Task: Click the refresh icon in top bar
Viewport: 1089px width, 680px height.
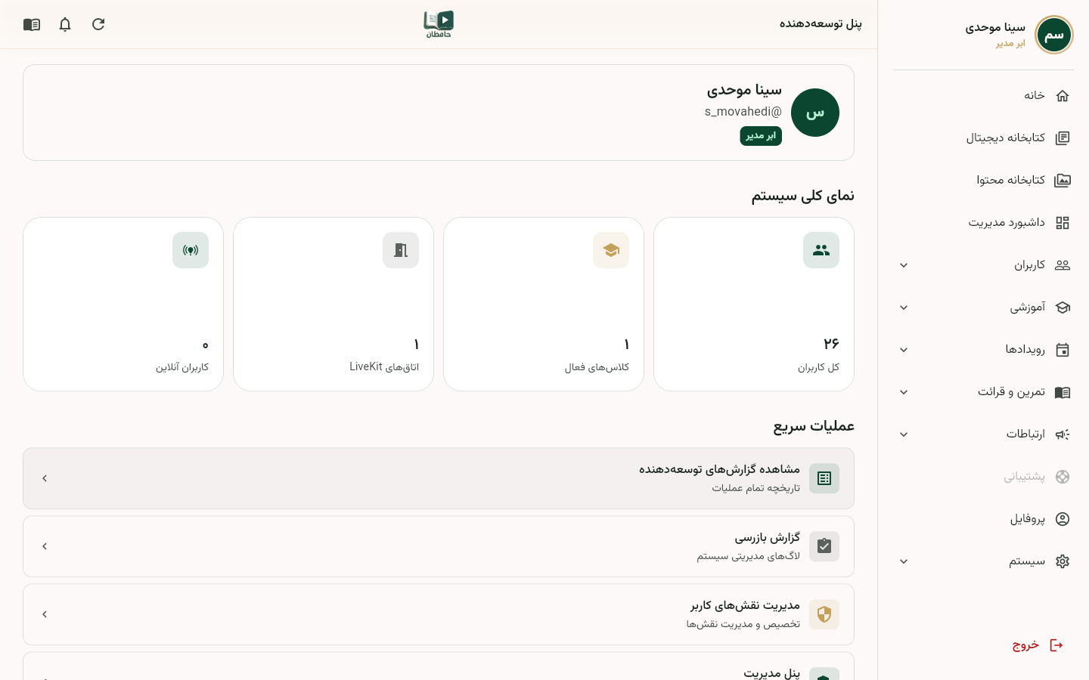Action: [x=98, y=24]
